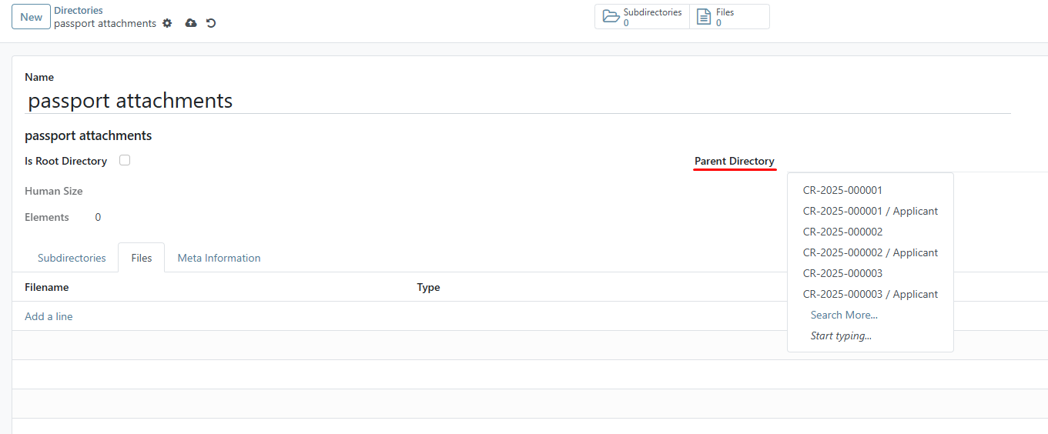Screen dimensions: 1048x434
Task: Edit the Name field passport attachments
Action: click(517, 101)
